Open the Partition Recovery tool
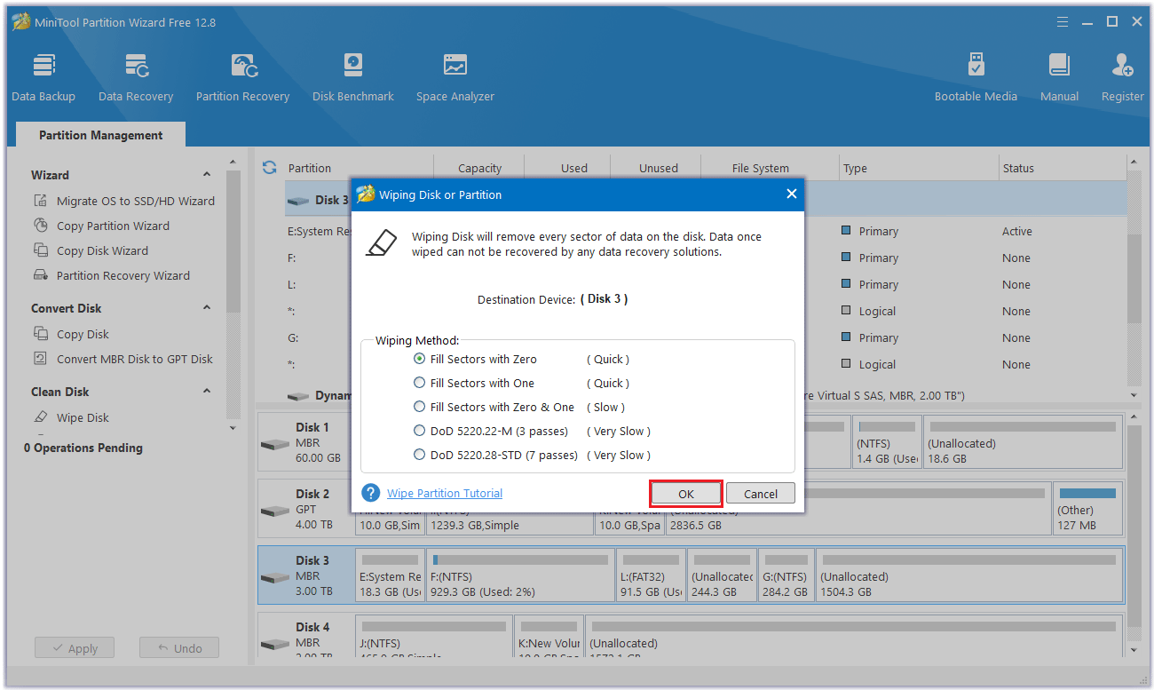The image size is (1154, 690). pos(242,77)
